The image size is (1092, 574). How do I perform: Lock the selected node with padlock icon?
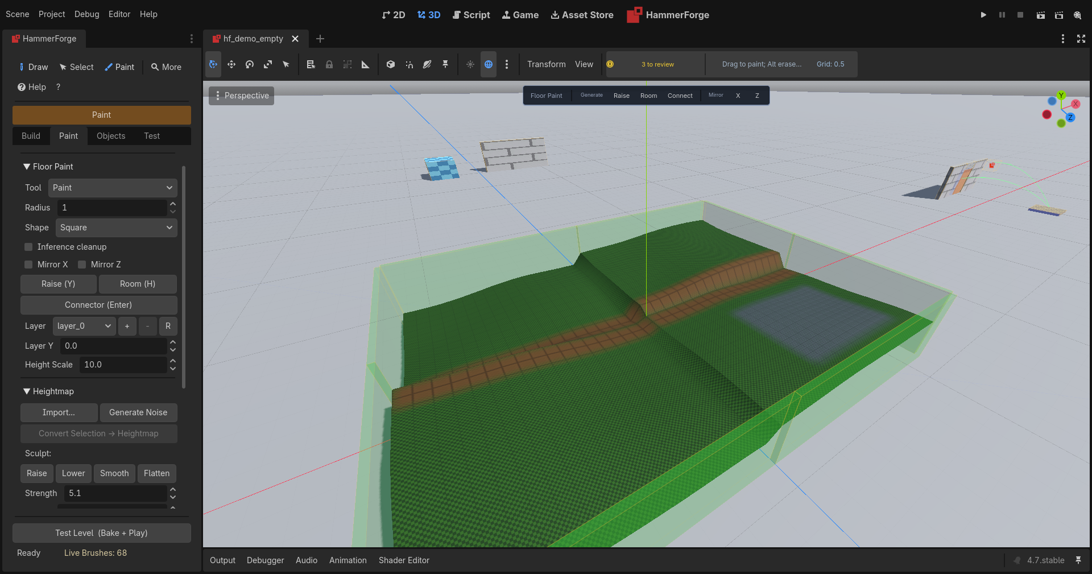click(329, 64)
